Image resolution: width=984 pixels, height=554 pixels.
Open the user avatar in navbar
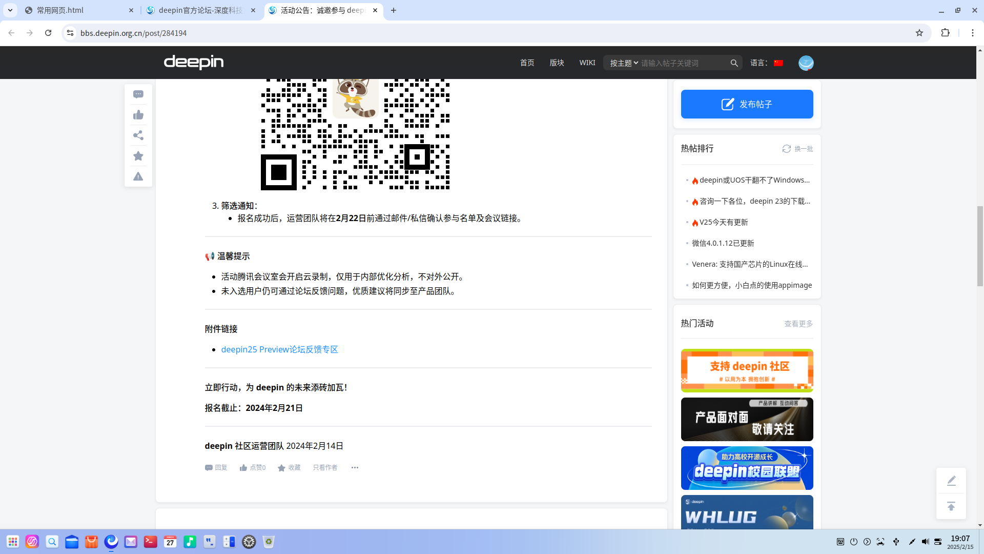click(806, 63)
